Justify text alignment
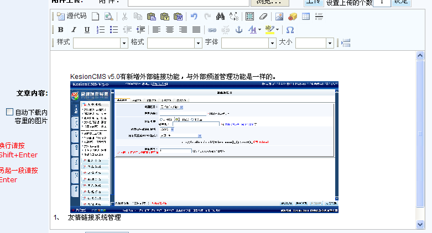This screenshot has height=233, width=432. (196, 30)
